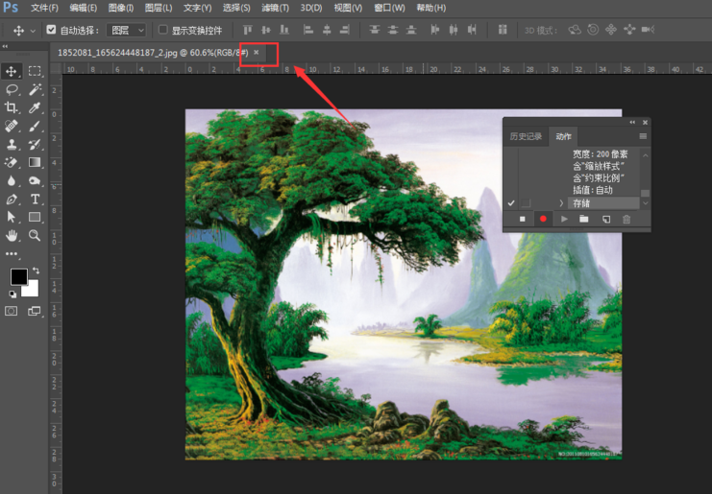The image size is (712, 494).
Task: Click the red record button in Actions panel
Action: click(x=543, y=219)
